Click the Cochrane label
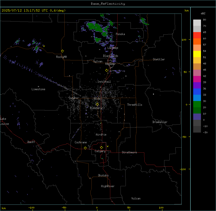 pos(81,142)
